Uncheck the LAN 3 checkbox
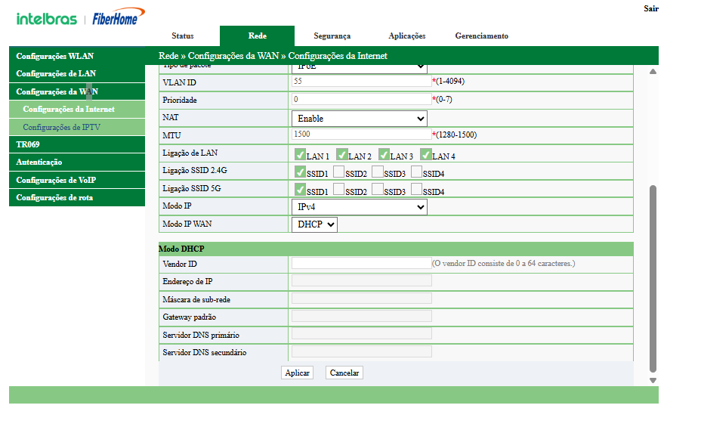This screenshot has width=701, height=430. pos(384,155)
